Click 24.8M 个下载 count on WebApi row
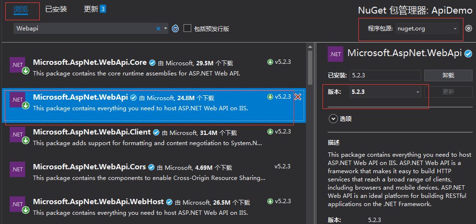 (x=195, y=98)
